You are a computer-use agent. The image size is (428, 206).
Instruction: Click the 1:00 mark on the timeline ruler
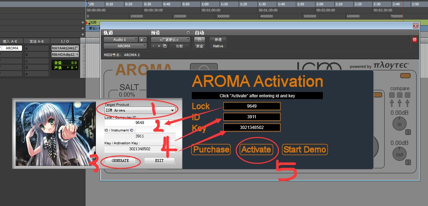point(205,4)
